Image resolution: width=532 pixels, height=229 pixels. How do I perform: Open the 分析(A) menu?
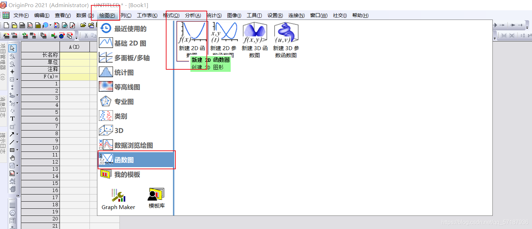(x=193, y=15)
